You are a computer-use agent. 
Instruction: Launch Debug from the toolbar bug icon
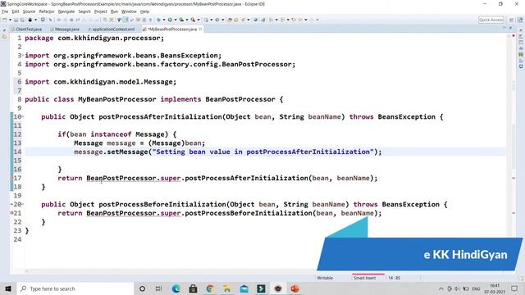158,20
